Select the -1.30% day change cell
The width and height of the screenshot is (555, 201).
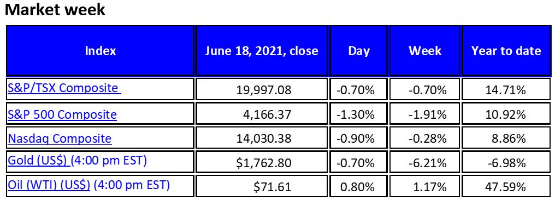(358, 114)
